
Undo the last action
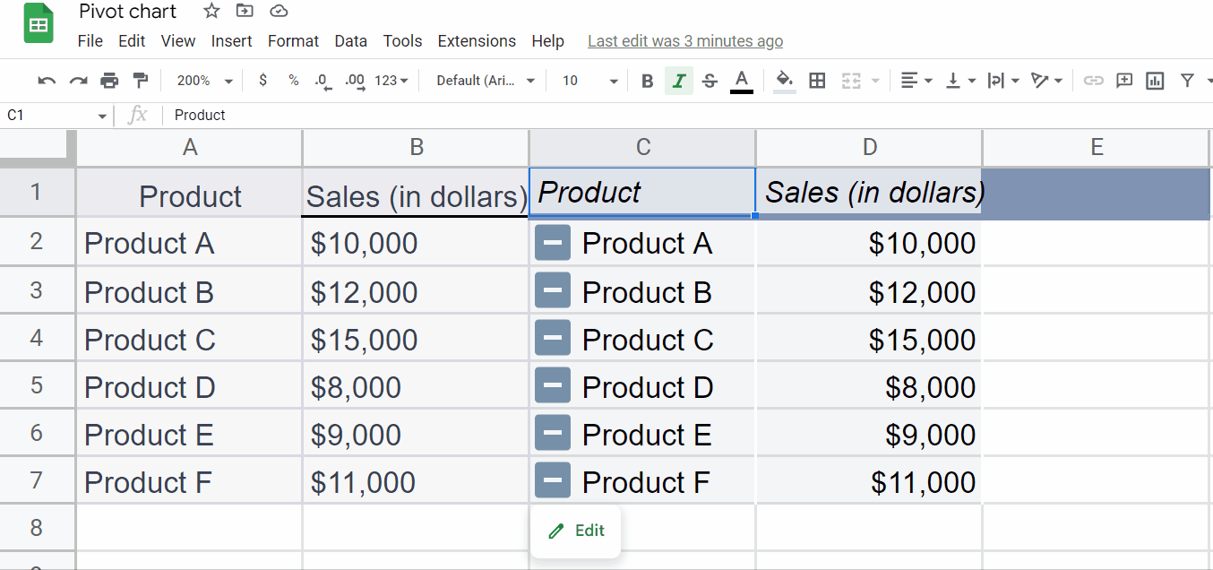[47, 81]
